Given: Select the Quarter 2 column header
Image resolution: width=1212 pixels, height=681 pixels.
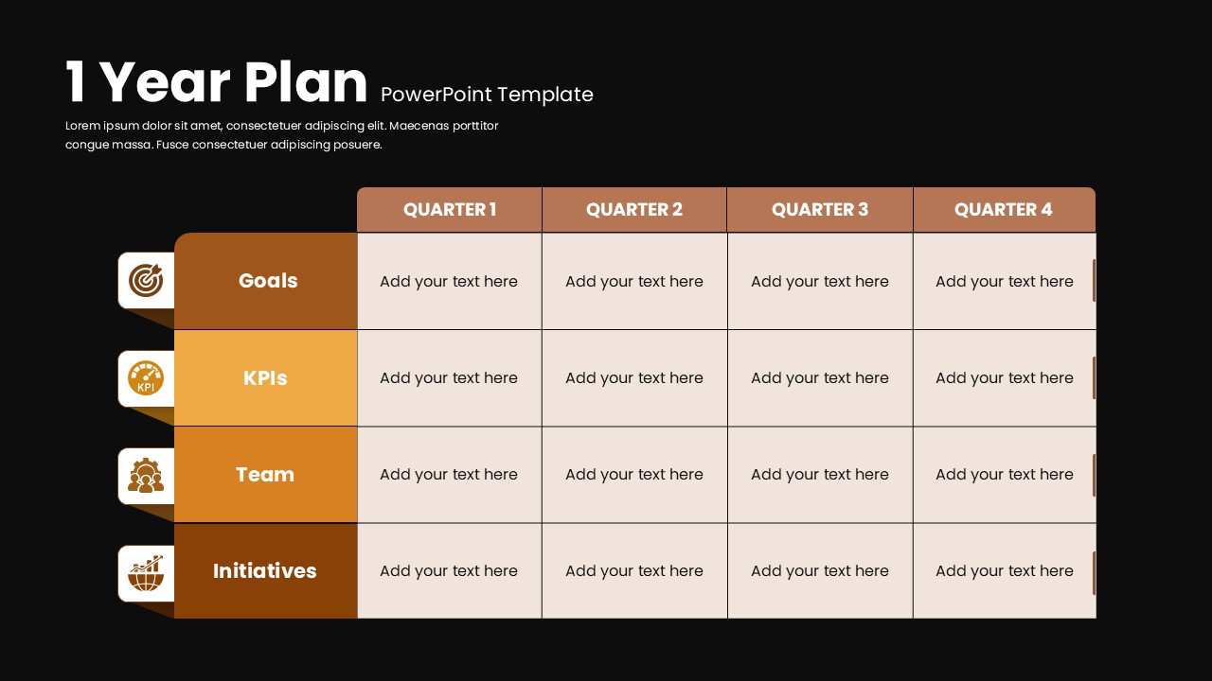Looking at the screenshot, I should click(634, 210).
